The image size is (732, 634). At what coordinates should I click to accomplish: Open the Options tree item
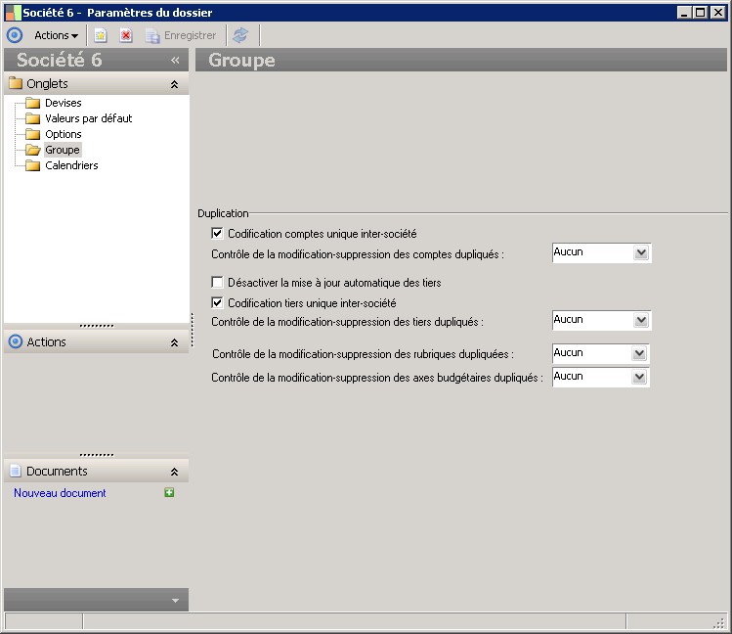click(63, 135)
